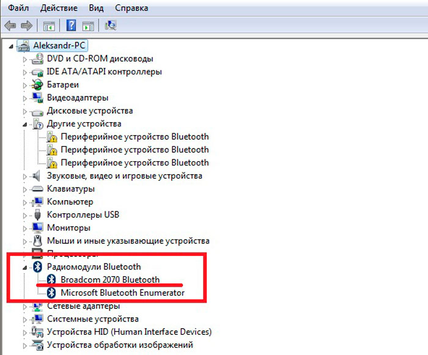This screenshot has height=355, width=428.
Task: Collapse Радиомодули Bluetooth category
Action: (x=25, y=268)
